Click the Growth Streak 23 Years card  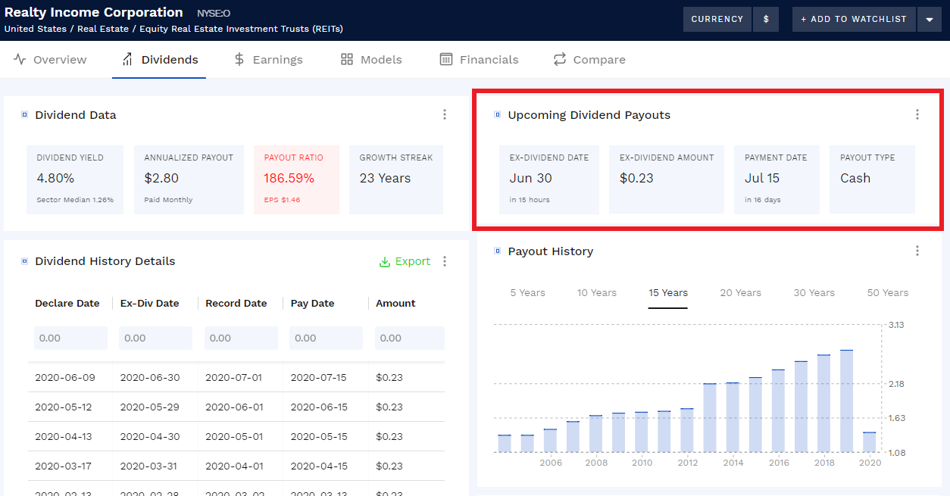coord(395,179)
